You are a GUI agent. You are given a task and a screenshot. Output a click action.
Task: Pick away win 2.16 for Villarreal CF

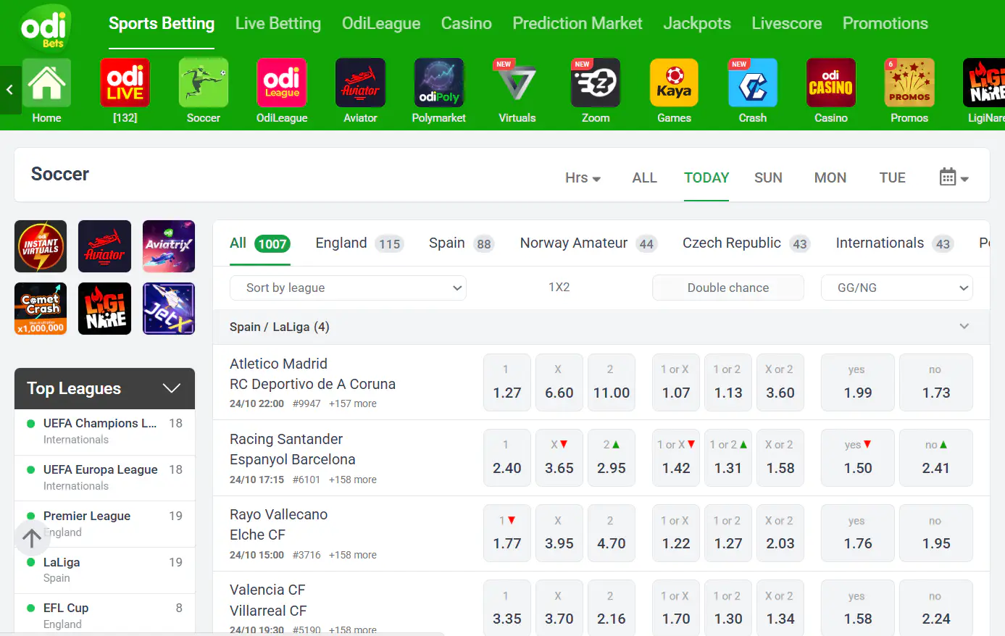[x=612, y=608]
